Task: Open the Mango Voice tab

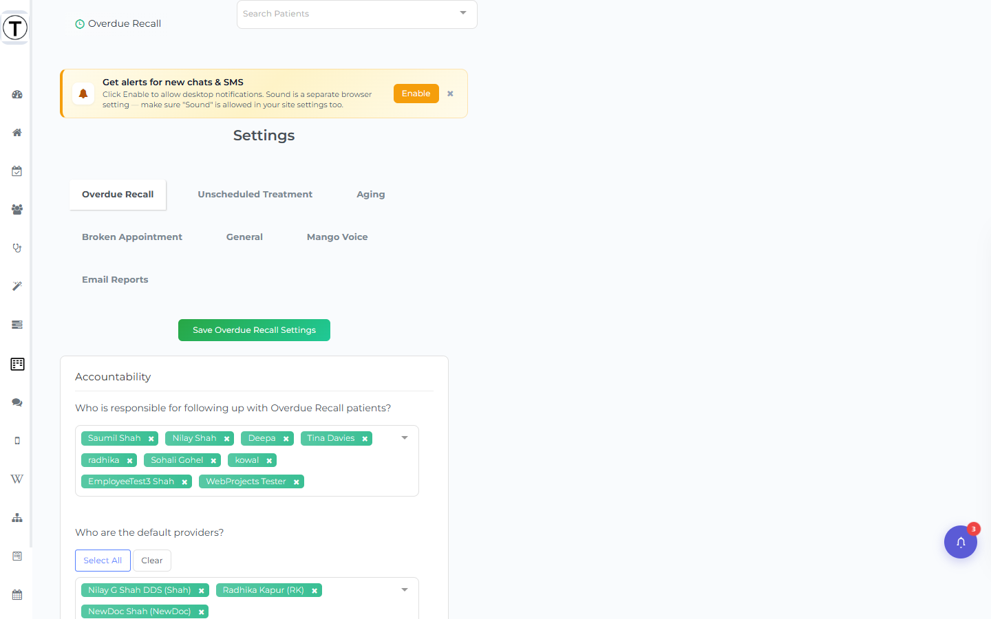Action: [337, 237]
